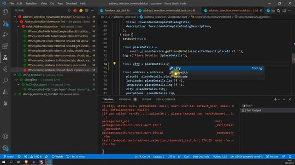Select the 'copyWith' autocomplete suggestion

(216, 72)
